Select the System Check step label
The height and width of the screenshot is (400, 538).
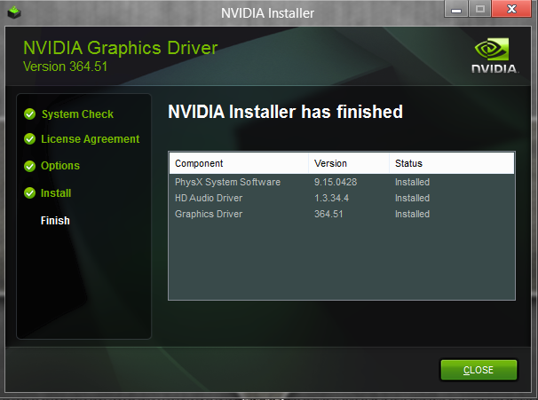pos(77,114)
